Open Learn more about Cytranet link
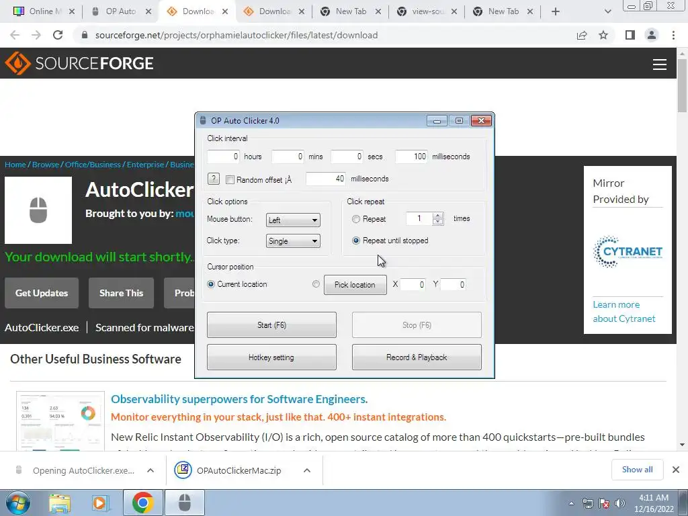688x516 pixels. coord(624,312)
